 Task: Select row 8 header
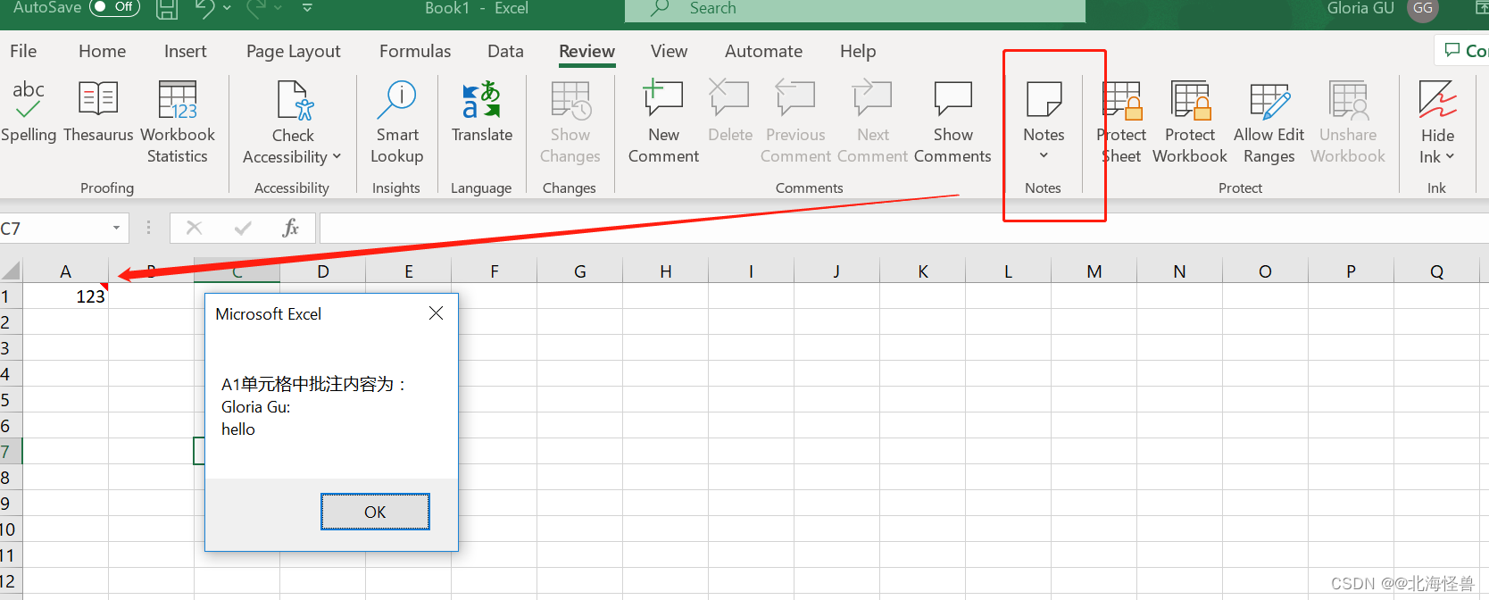(10, 478)
